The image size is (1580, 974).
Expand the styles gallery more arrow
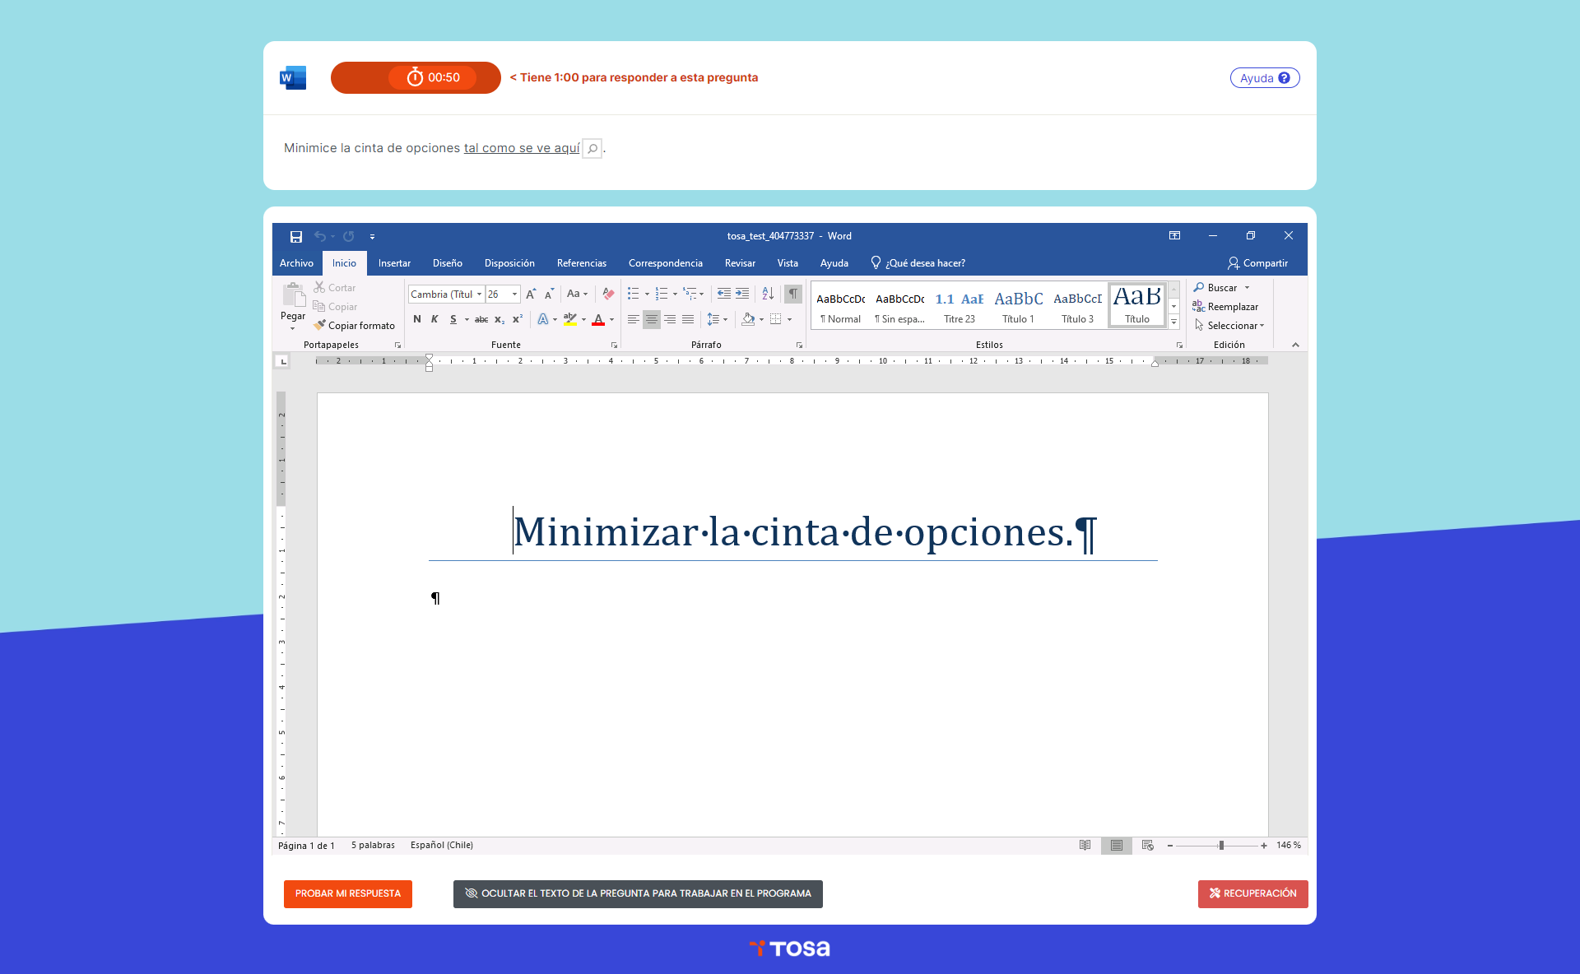1174,322
